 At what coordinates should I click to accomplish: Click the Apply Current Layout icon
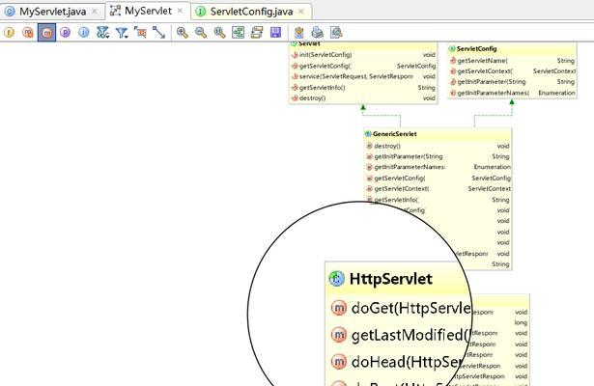click(257, 33)
